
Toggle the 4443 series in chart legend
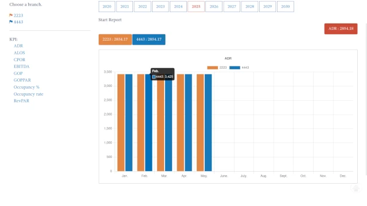click(239, 68)
